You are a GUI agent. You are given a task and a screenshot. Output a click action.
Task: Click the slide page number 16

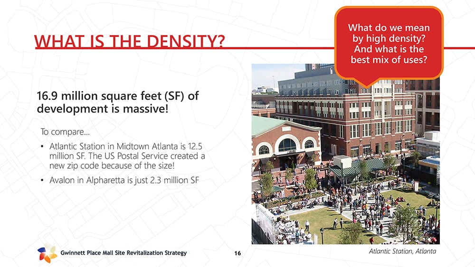pyautogui.click(x=237, y=254)
